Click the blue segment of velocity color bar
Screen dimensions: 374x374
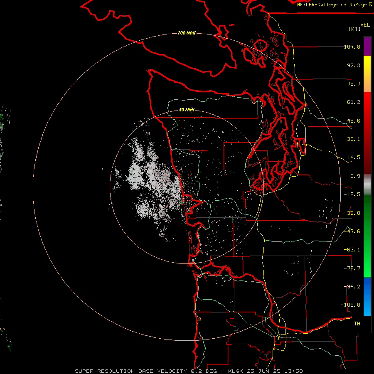click(367, 296)
